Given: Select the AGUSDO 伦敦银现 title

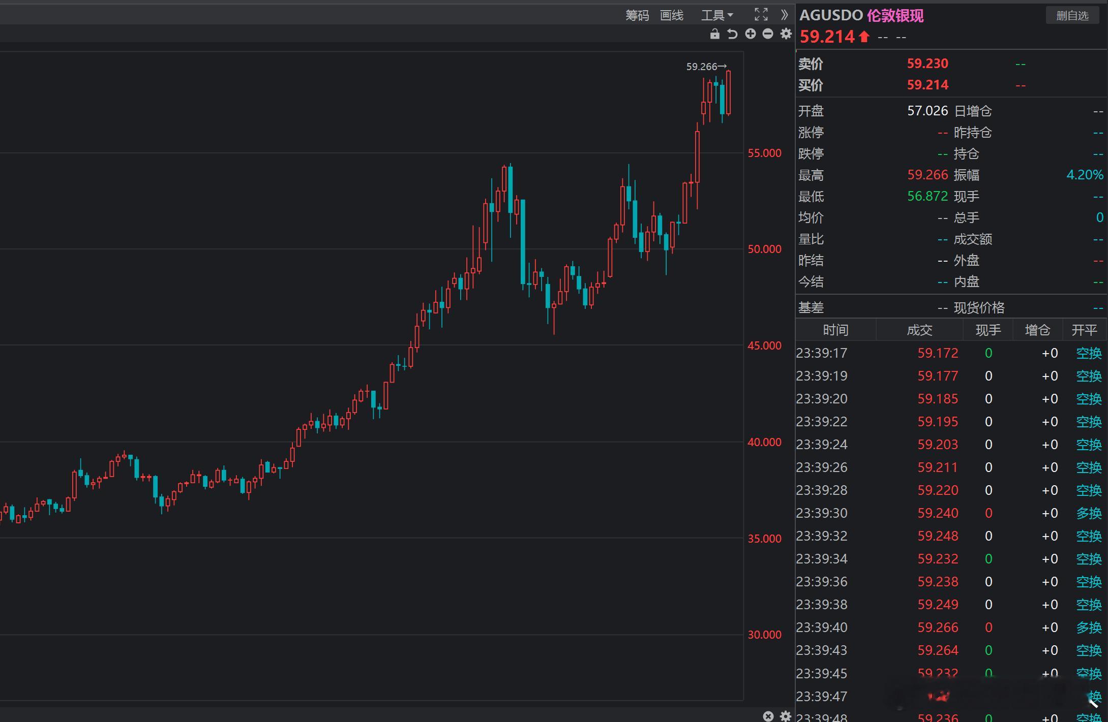Looking at the screenshot, I should click(861, 16).
